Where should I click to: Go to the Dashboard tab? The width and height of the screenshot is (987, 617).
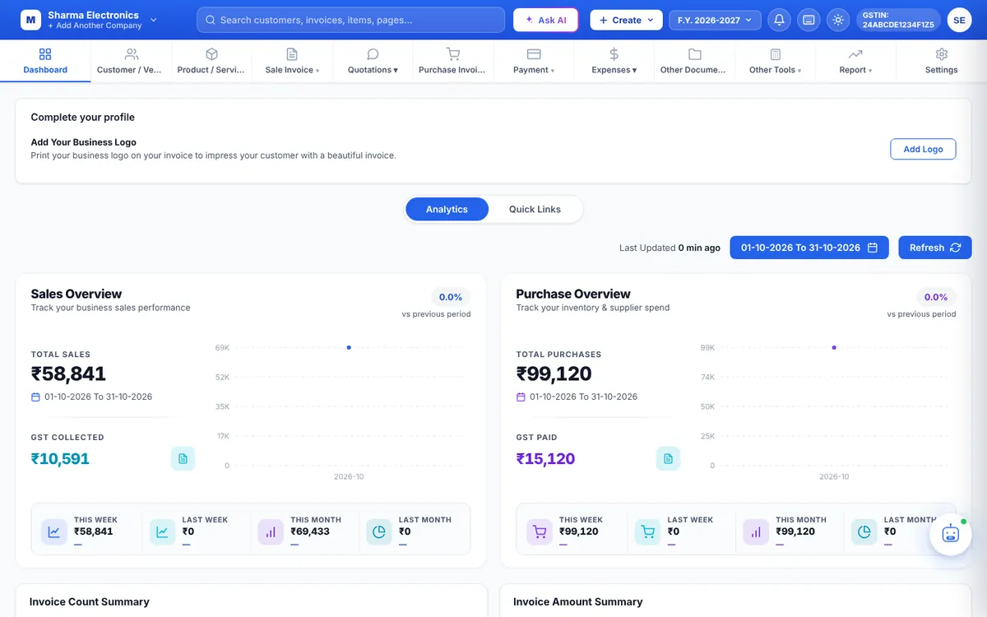tap(45, 61)
